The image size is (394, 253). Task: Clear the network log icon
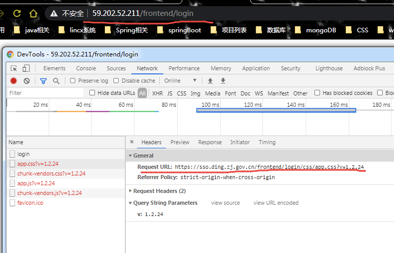point(26,81)
